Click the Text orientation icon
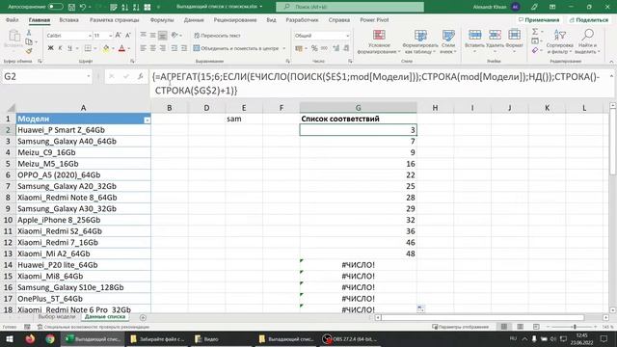The width and height of the screenshot is (617, 347). pyautogui.click(x=174, y=36)
